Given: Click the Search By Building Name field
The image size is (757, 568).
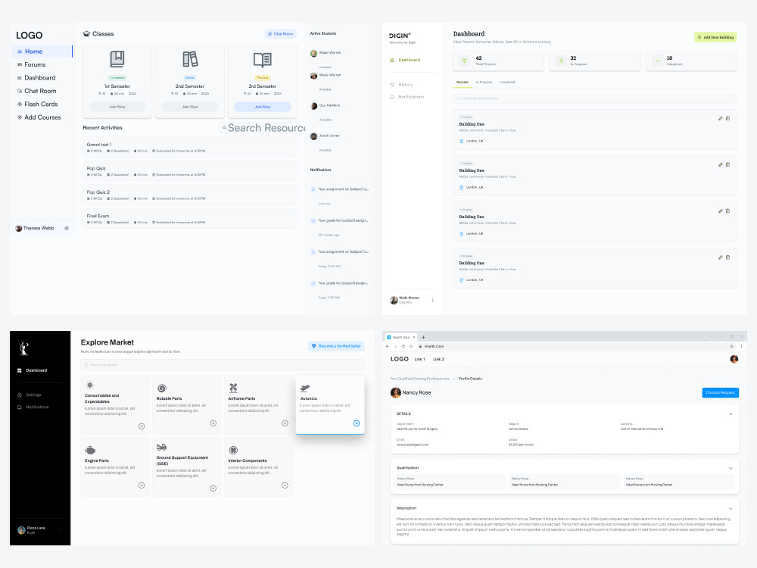Looking at the screenshot, I should pyautogui.click(x=595, y=98).
